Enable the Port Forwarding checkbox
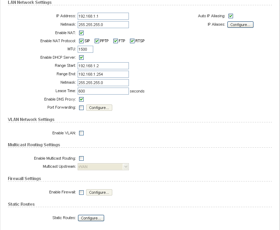This screenshot has width=280, height=230. coord(81,108)
